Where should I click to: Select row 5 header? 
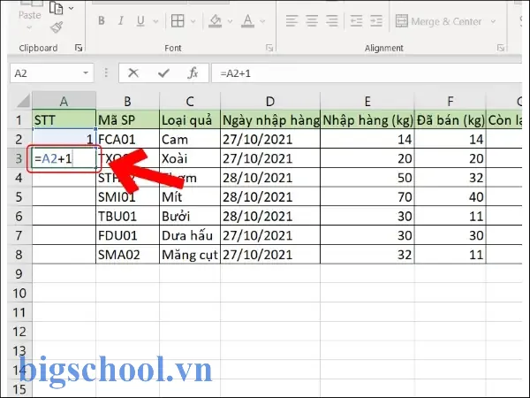click(19, 196)
